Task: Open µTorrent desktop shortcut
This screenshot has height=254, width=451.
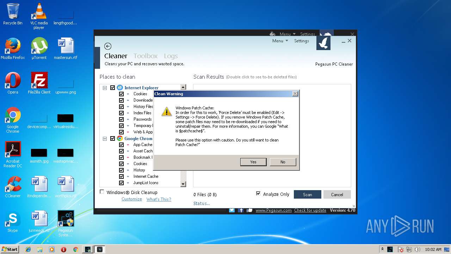Action: (39, 49)
